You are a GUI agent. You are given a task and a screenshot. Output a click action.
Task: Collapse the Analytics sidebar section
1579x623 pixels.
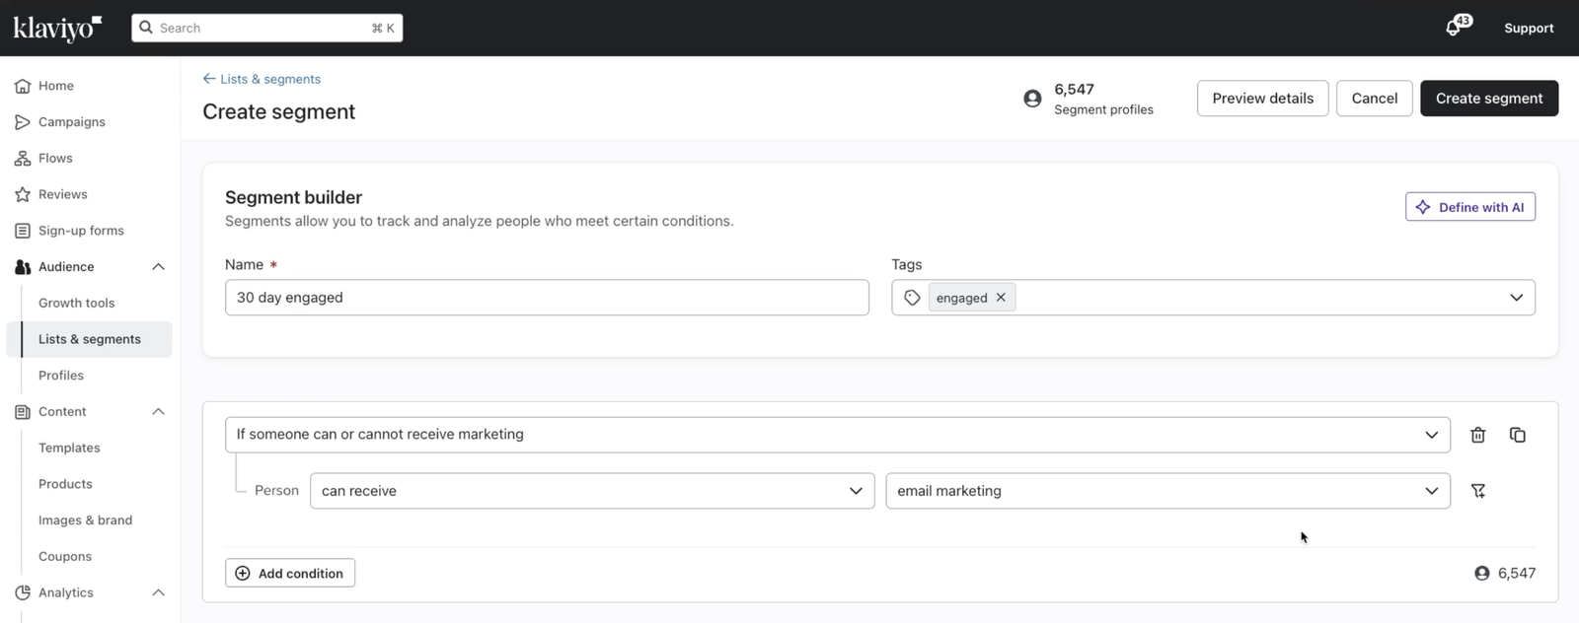[x=158, y=592]
